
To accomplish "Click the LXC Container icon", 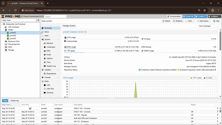I will [6, 27].
